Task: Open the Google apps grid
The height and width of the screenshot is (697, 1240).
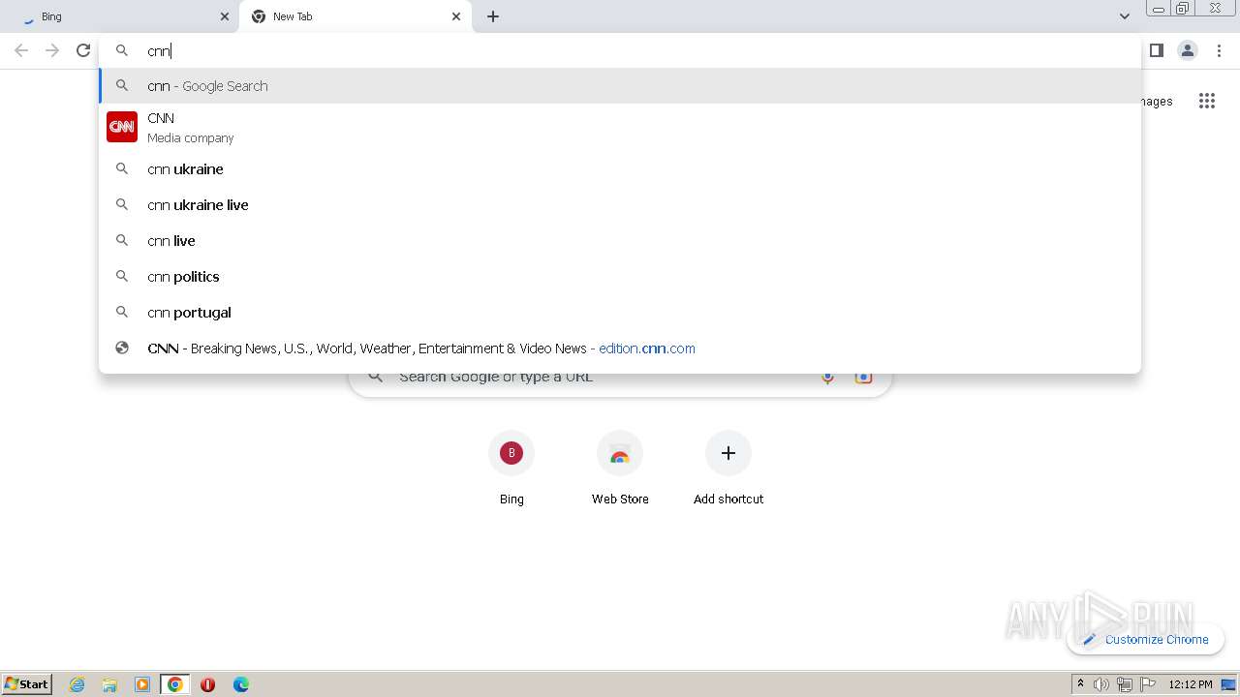Action: pyautogui.click(x=1206, y=101)
